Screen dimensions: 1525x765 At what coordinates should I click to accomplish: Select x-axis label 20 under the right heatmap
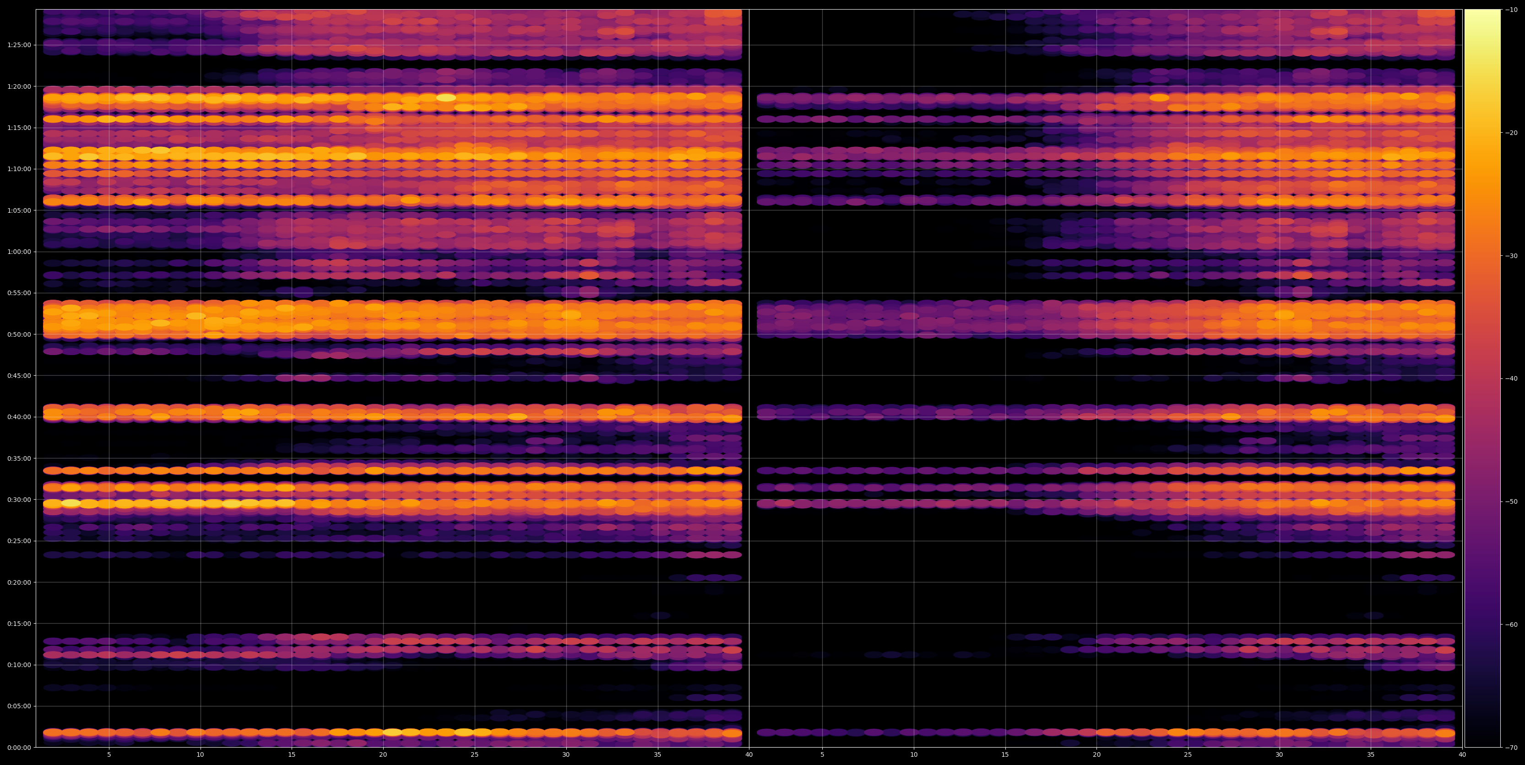(1096, 755)
